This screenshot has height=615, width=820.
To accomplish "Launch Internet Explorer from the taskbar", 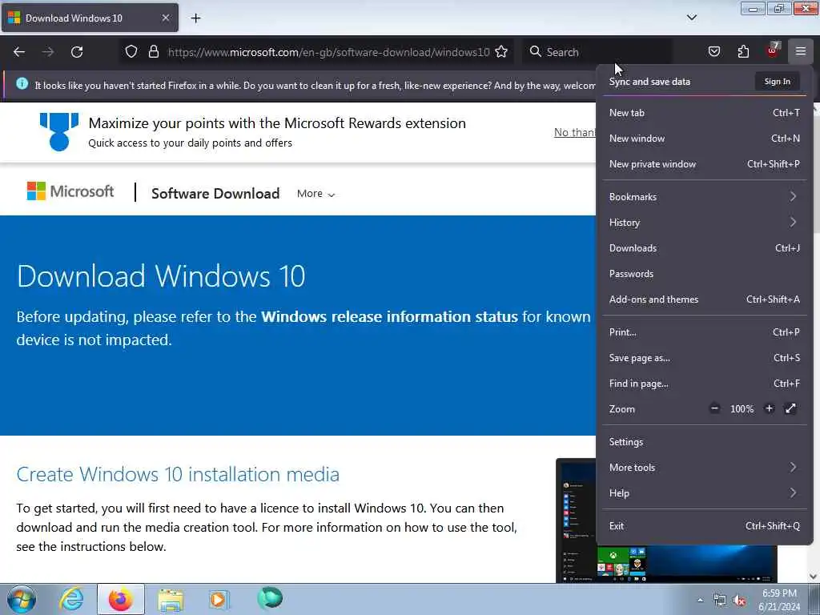I will tap(71, 599).
